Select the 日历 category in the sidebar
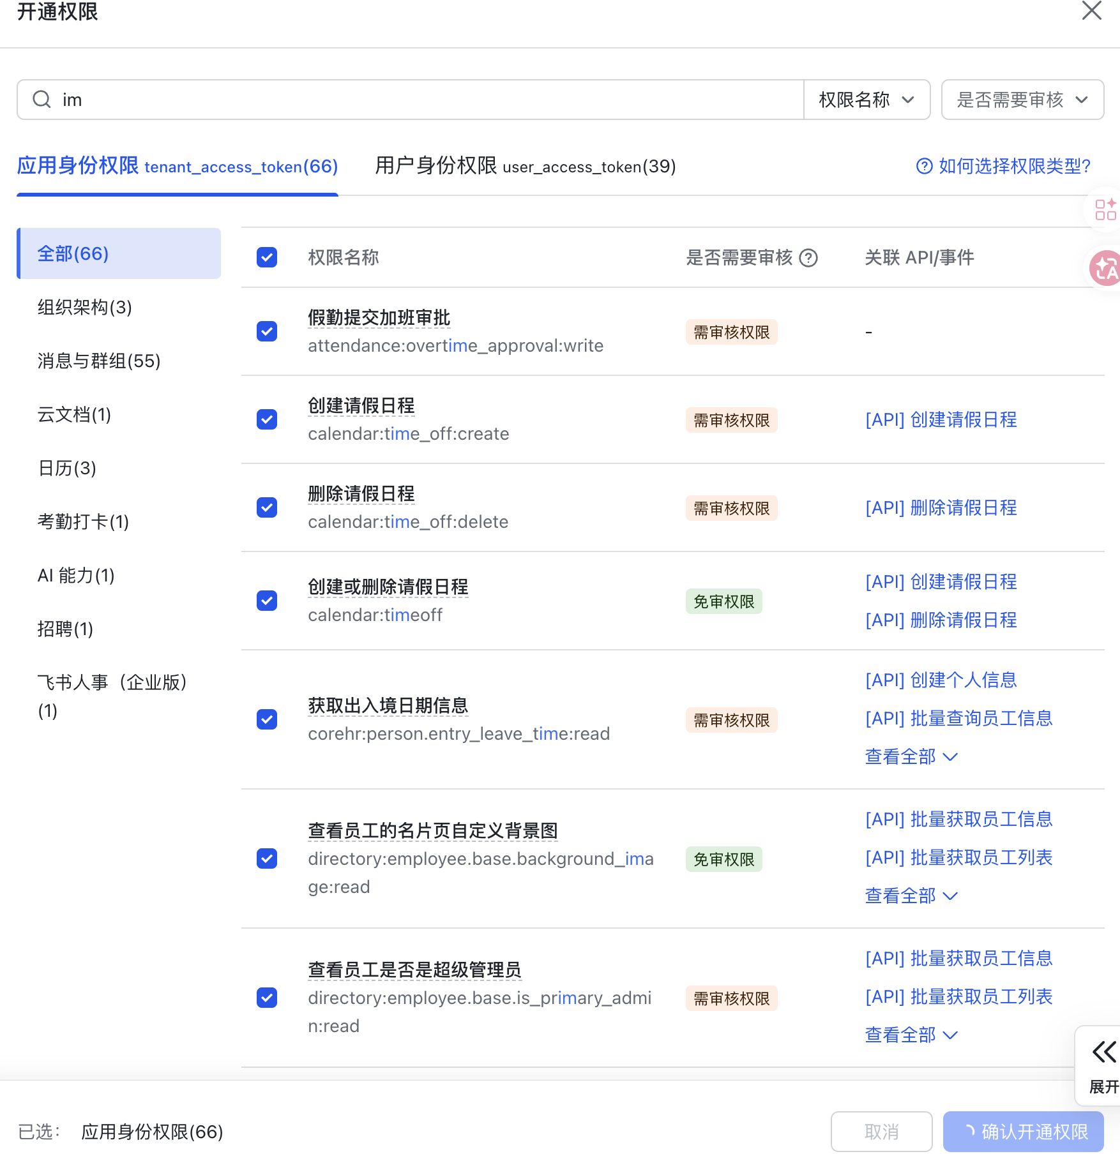This screenshot has height=1154, width=1120. tap(66, 468)
